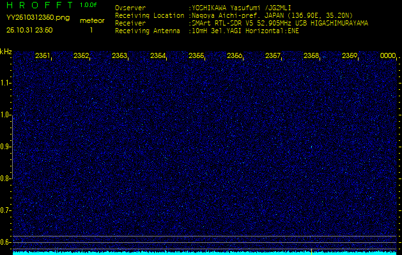Select the 2358 time tick
402x255 pixels.
click(311, 56)
